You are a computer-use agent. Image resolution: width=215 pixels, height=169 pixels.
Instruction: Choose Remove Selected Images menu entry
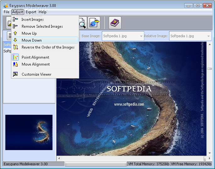[x=45, y=26]
